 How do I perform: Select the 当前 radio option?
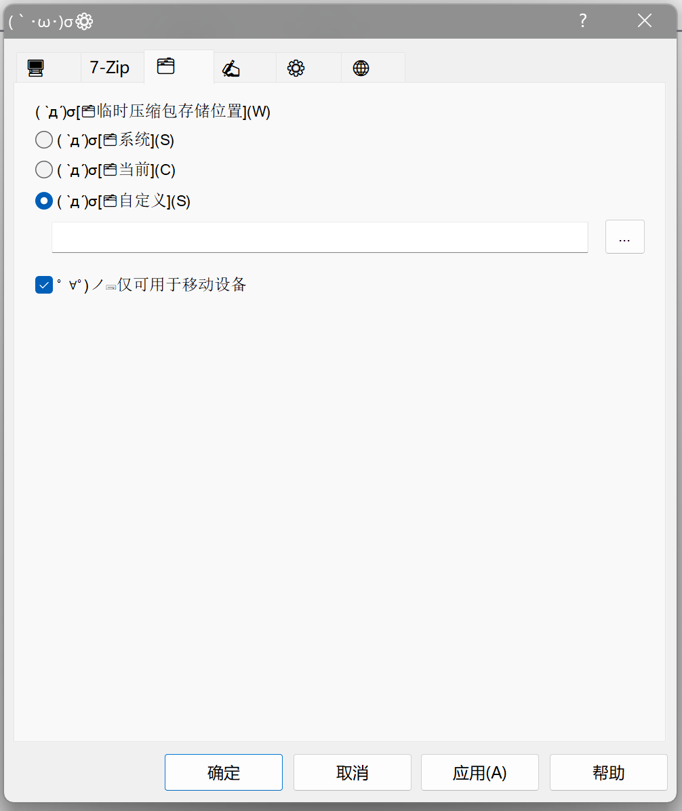point(44,170)
